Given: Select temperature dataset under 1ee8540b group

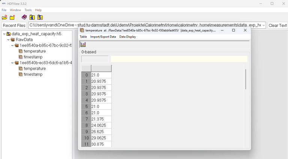Looking at the screenshot, I should [35, 69].
